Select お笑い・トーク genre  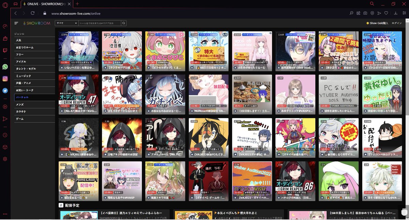pyautogui.click(x=34, y=90)
